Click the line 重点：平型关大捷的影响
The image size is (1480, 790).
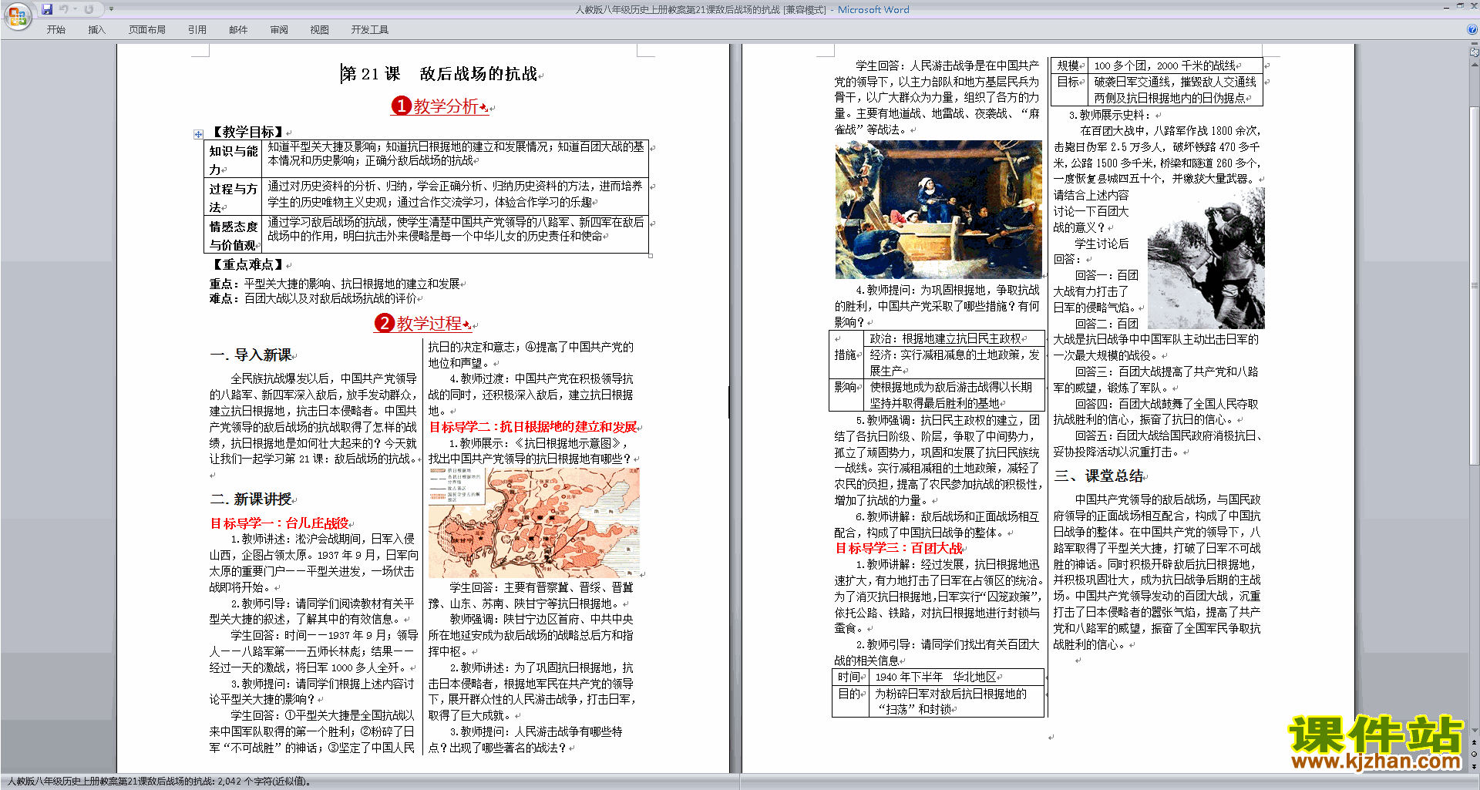coord(336,284)
